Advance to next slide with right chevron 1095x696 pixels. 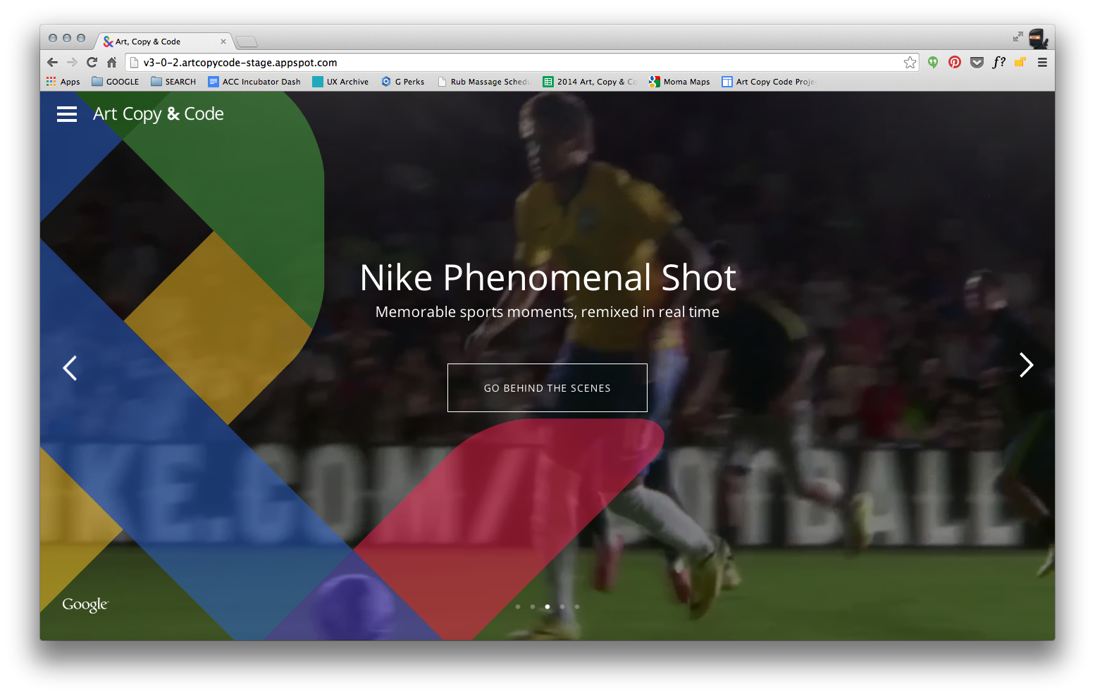point(1027,365)
